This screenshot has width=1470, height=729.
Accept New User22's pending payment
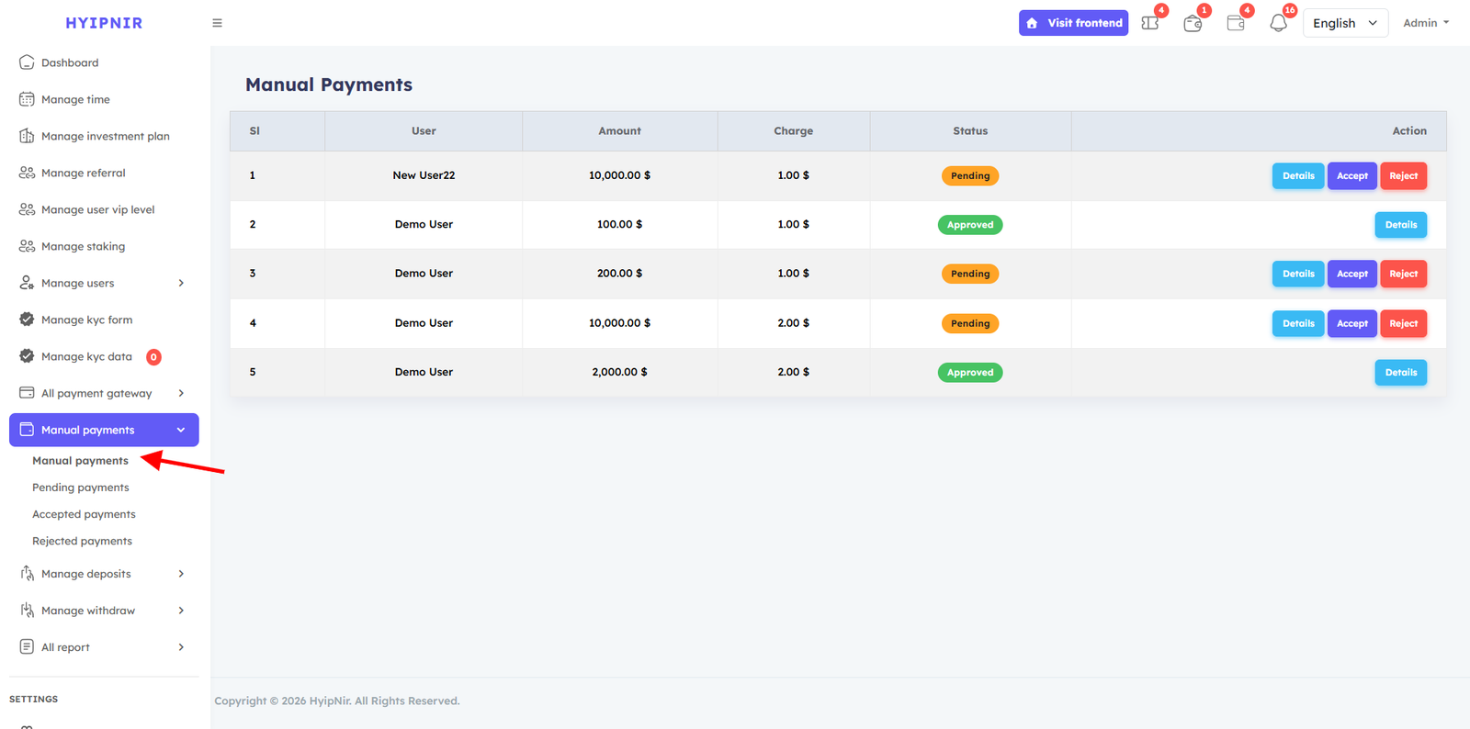point(1351,175)
